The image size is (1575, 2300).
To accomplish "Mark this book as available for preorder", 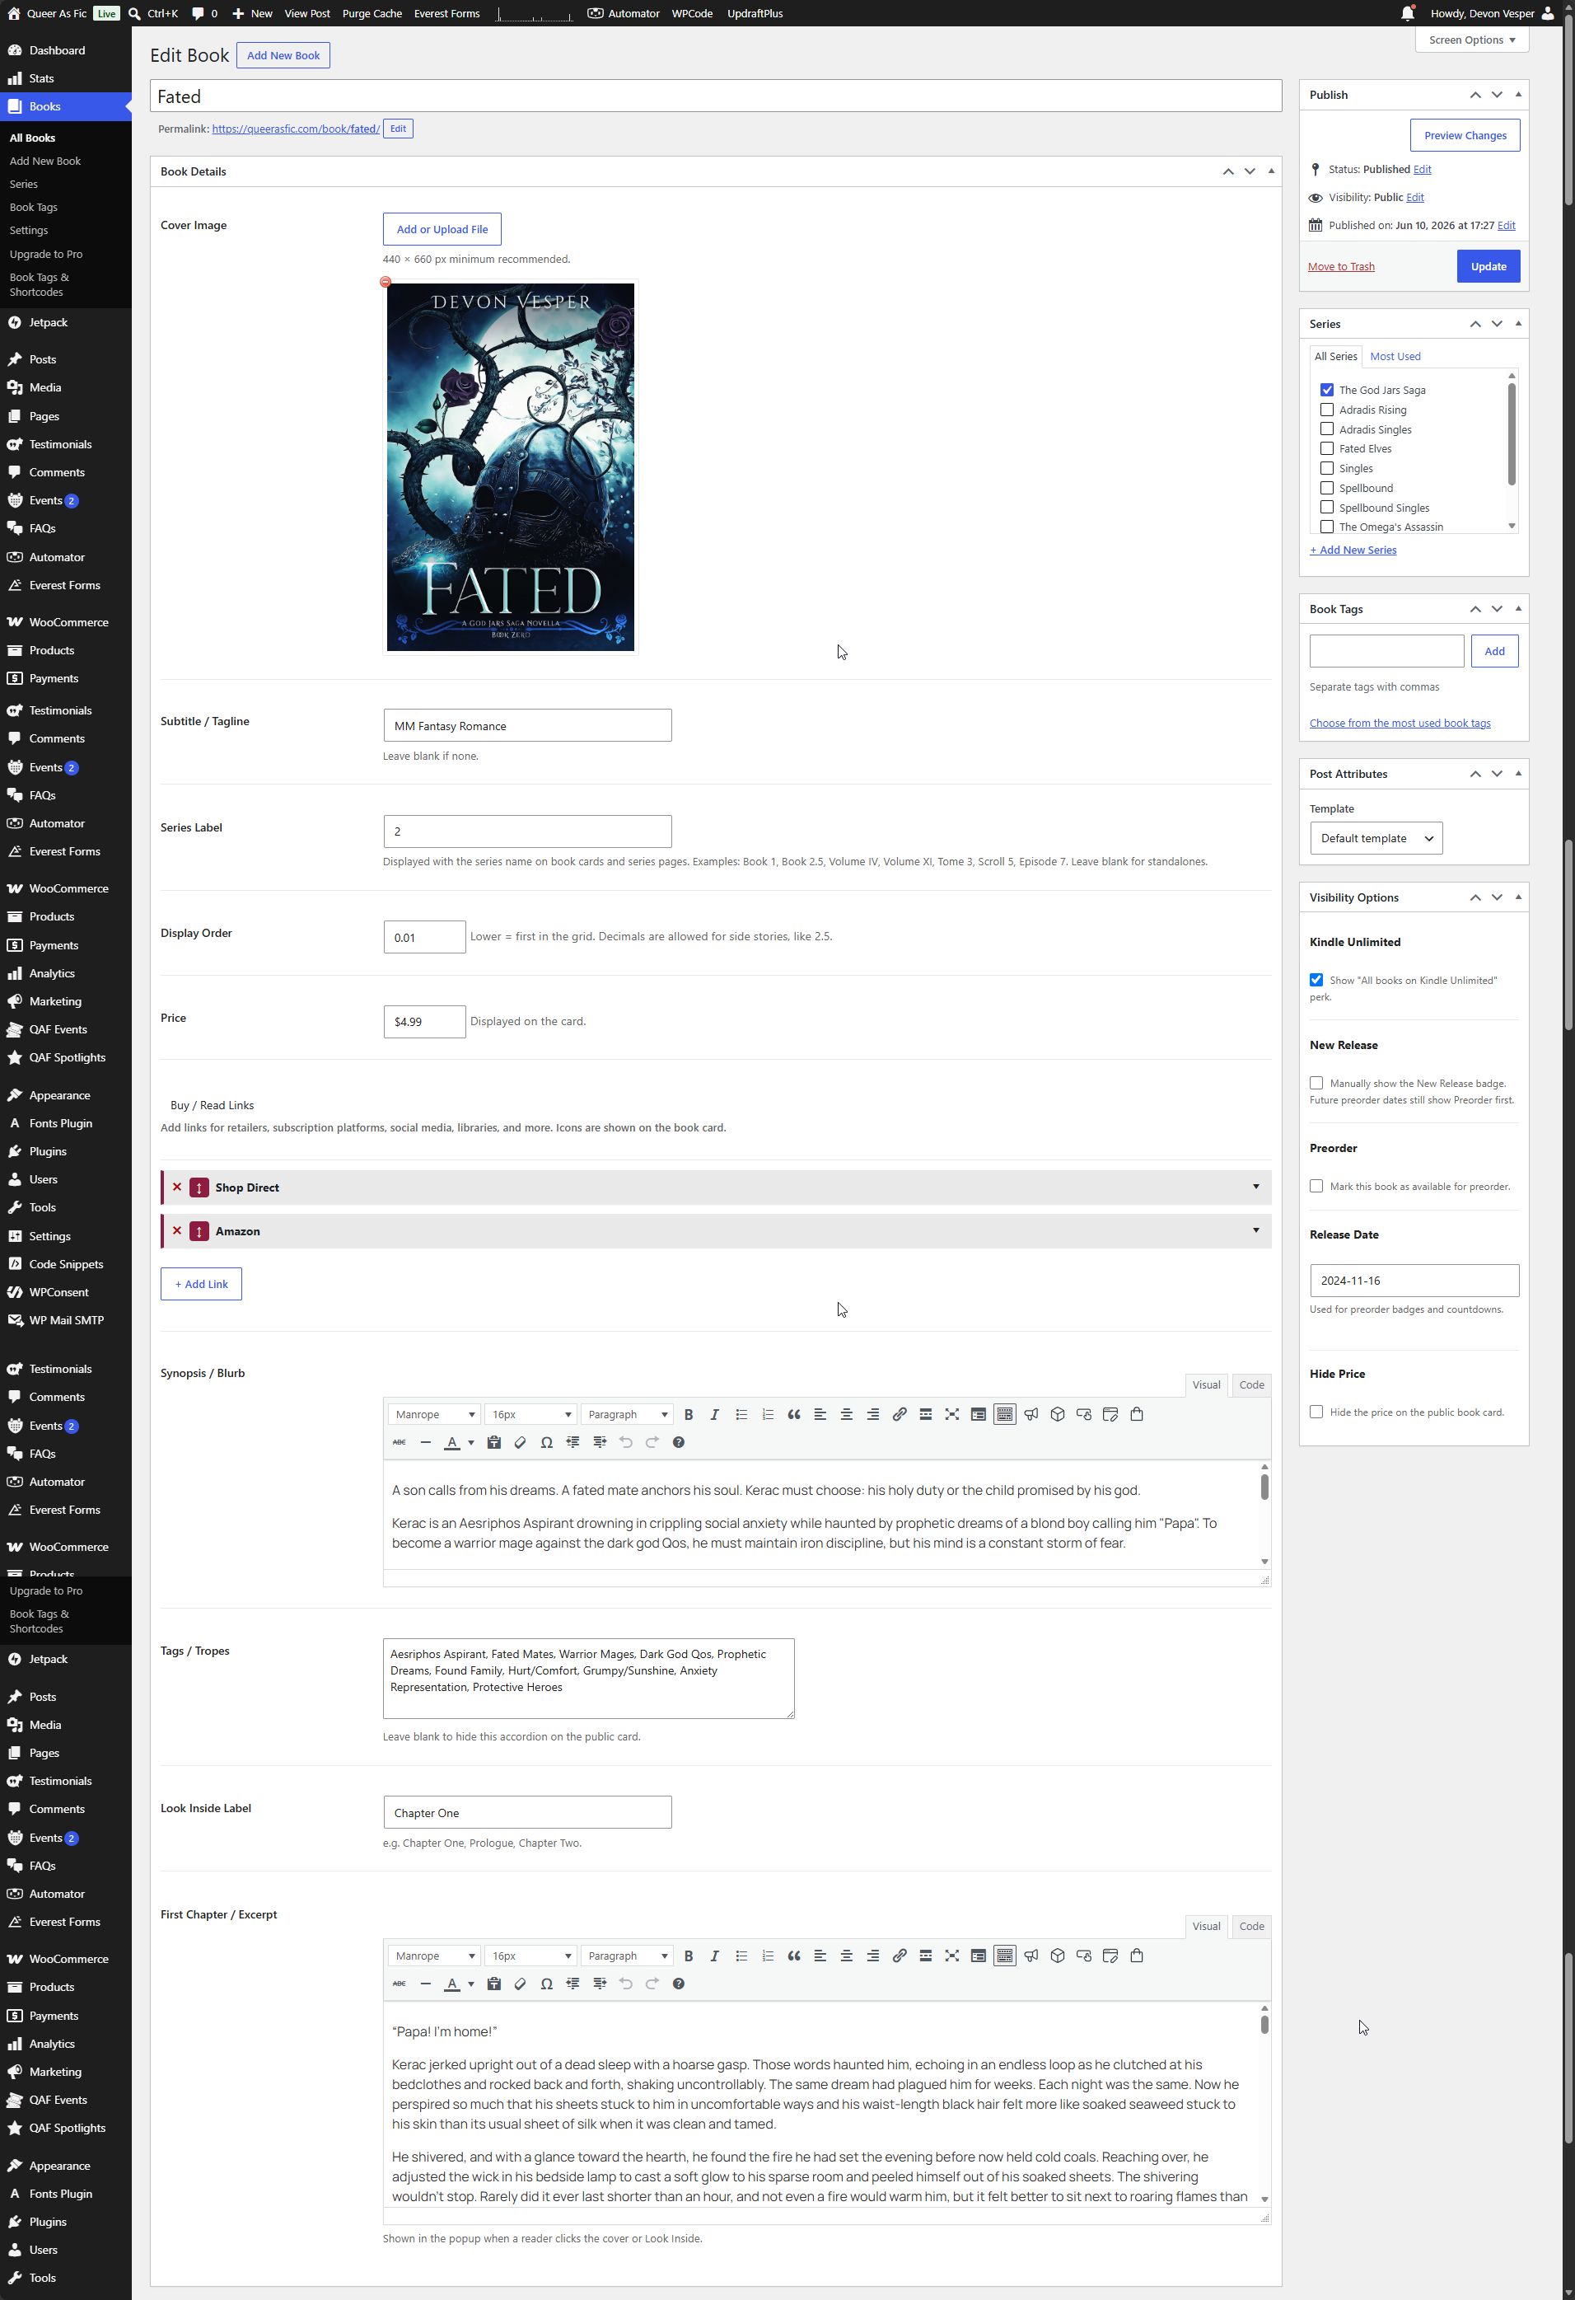I will [1316, 1186].
